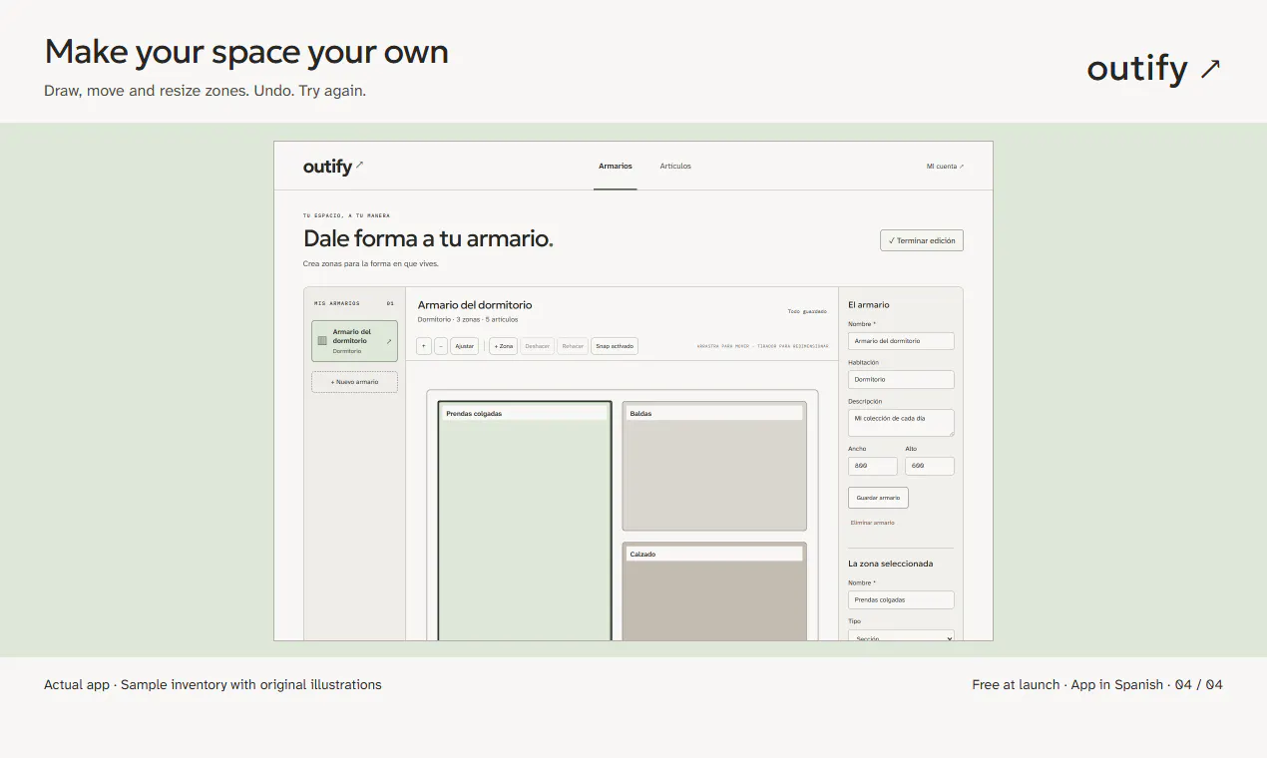The width and height of the screenshot is (1267, 758).
Task: Click the Ancho input field
Action: point(873,467)
